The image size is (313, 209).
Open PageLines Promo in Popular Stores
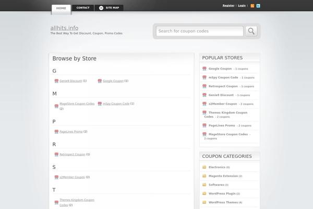tap(222, 125)
